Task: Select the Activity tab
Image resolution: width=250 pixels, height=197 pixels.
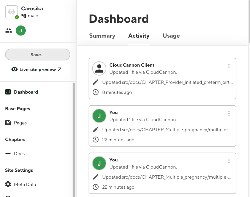Action: click(x=139, y=36)
